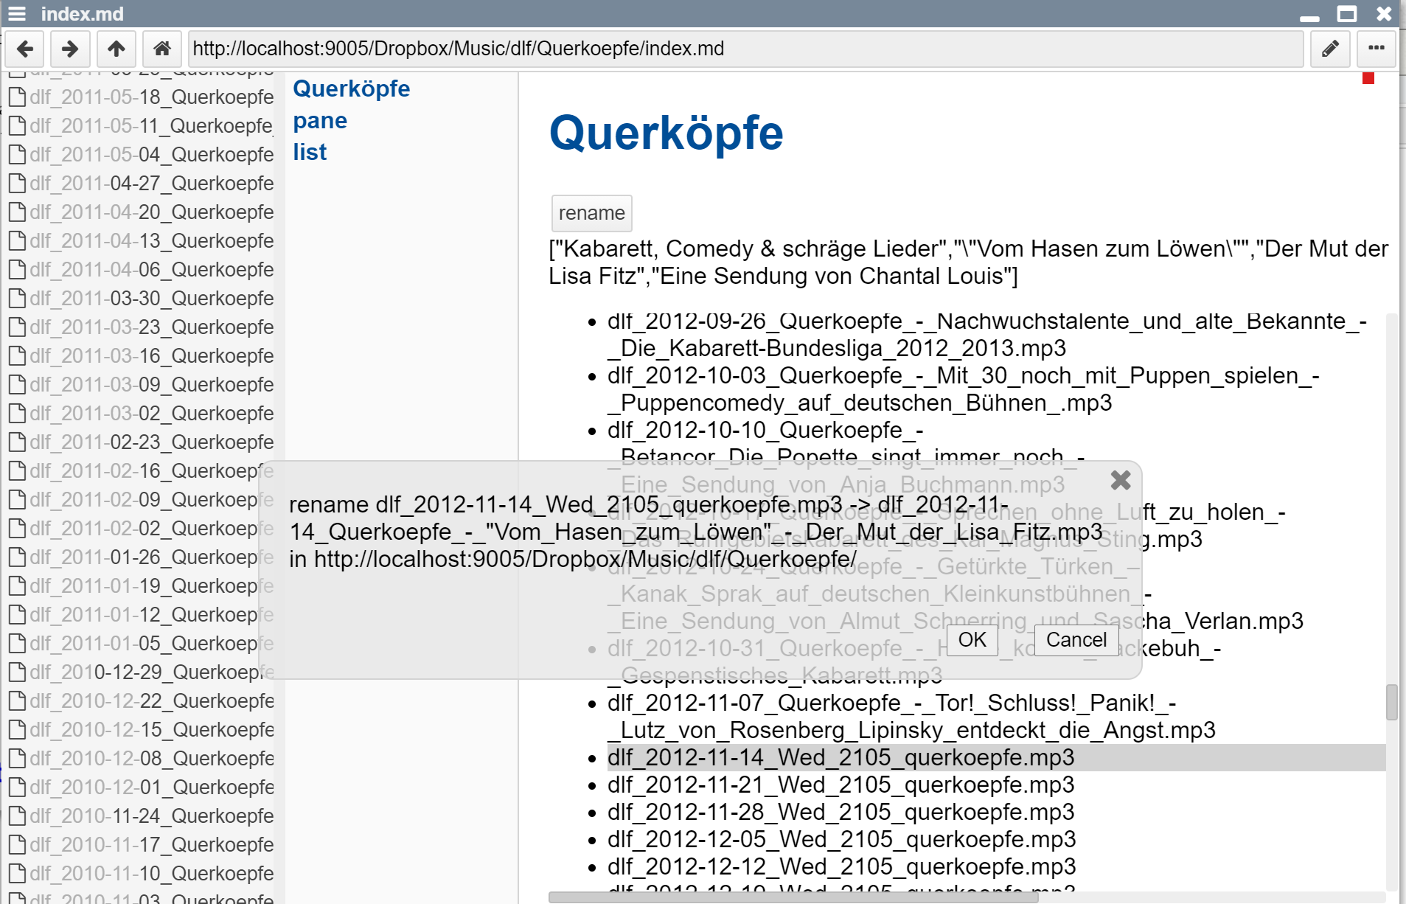Open the hamburger menu in title bar
Image resolution: width=1406 pixels, height=904 pixels.
[17, 14]
